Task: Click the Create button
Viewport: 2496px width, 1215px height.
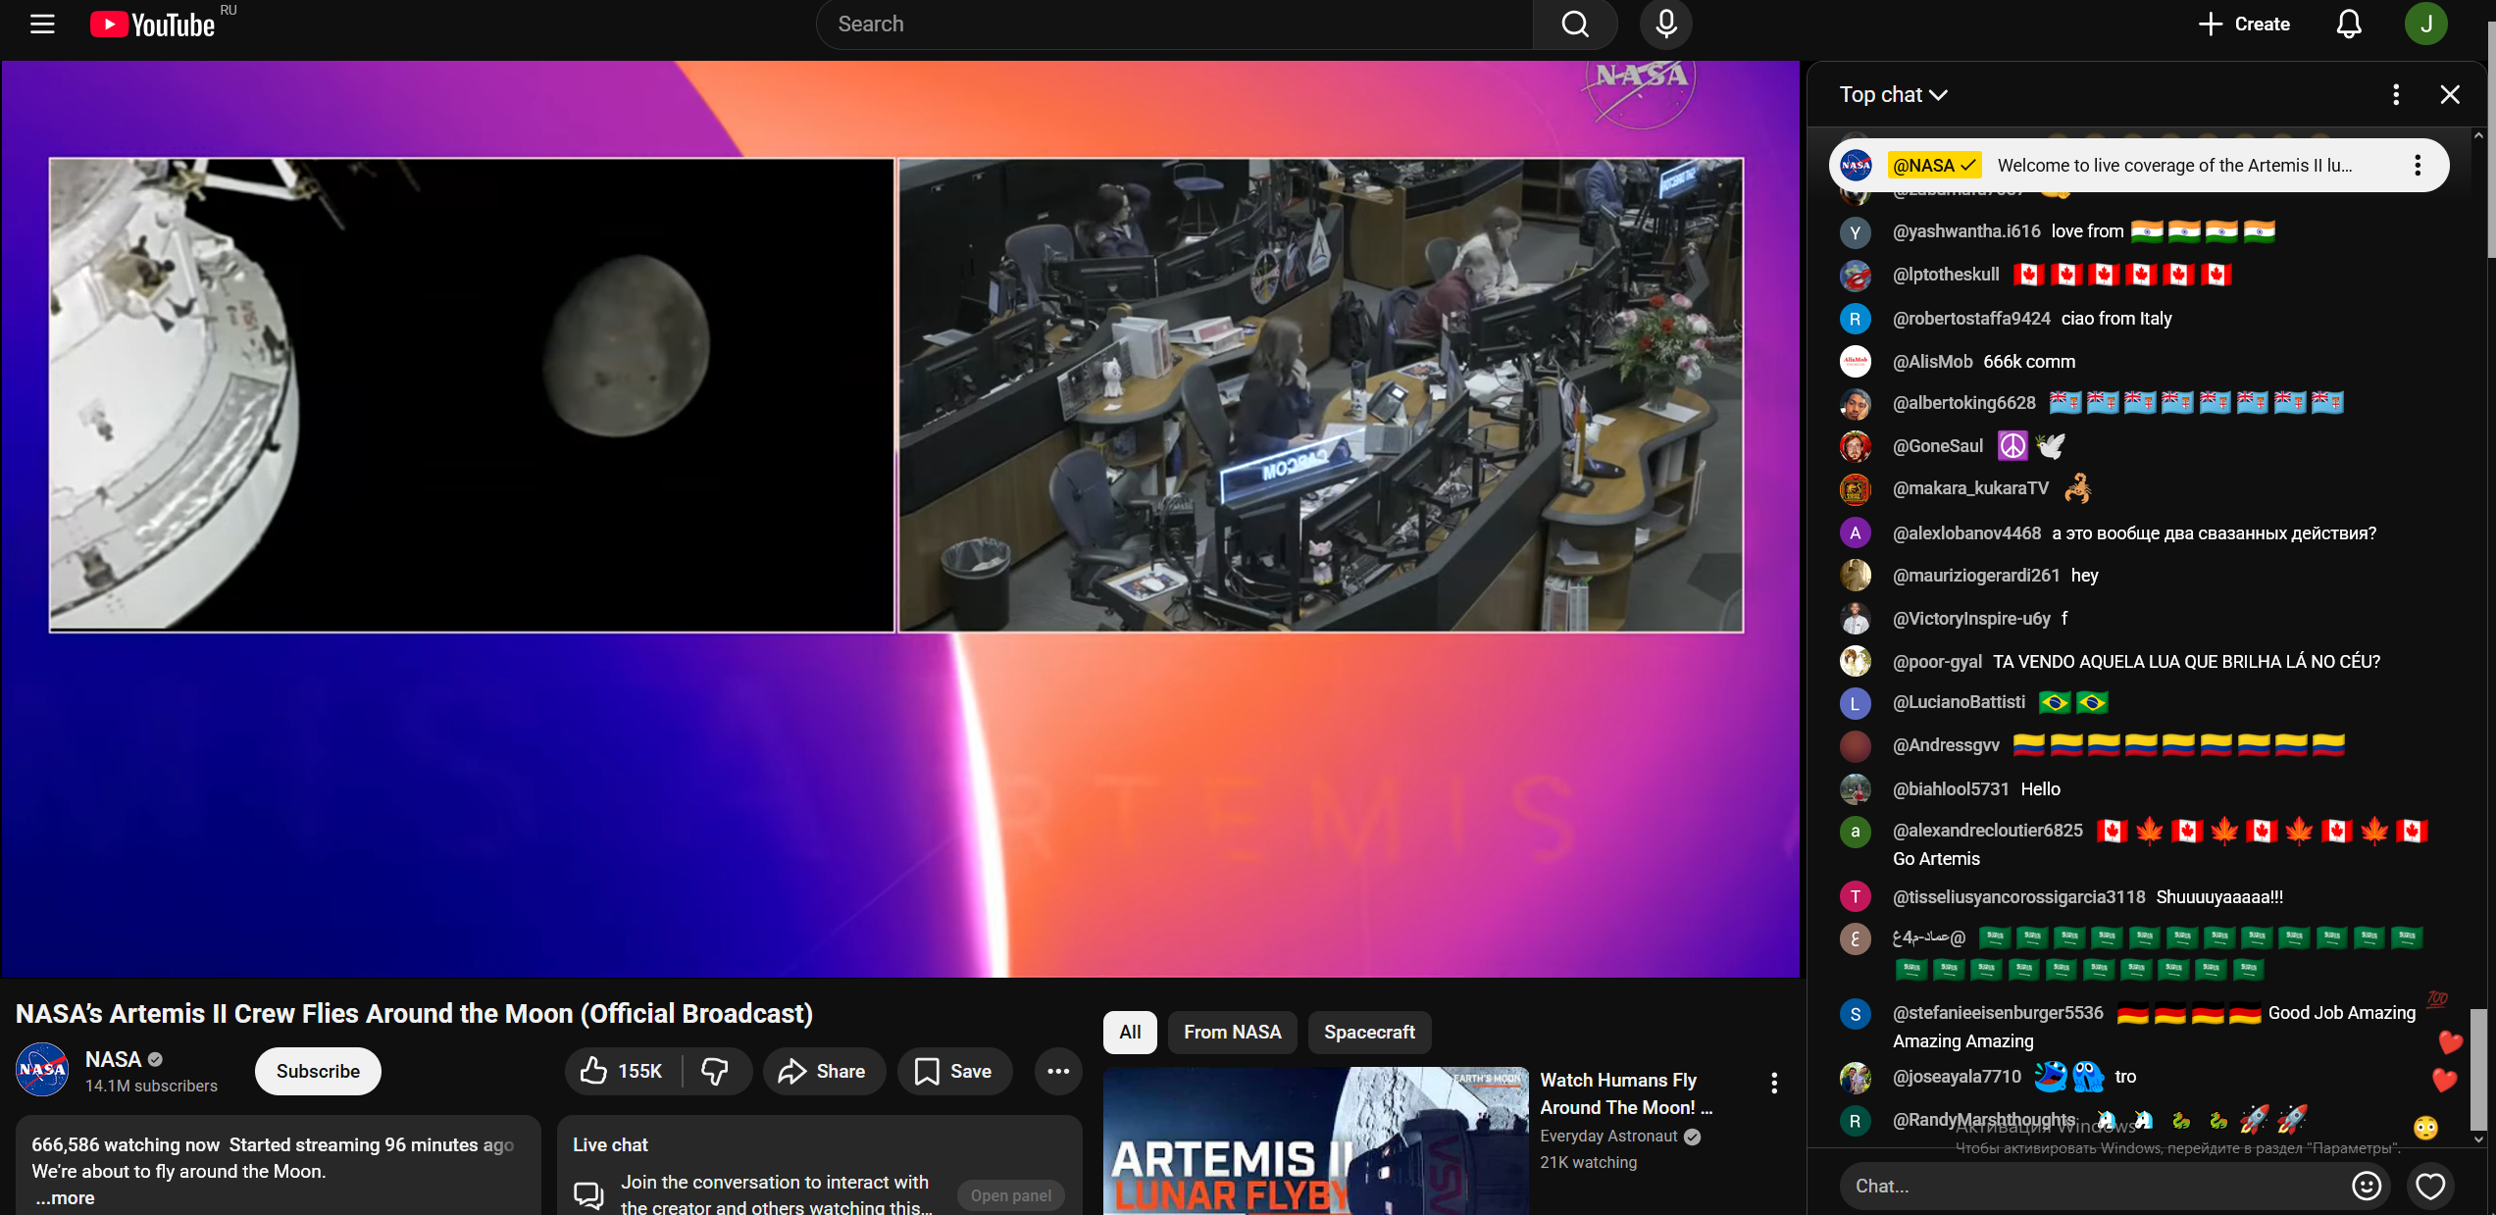Action: (2245, 24)
